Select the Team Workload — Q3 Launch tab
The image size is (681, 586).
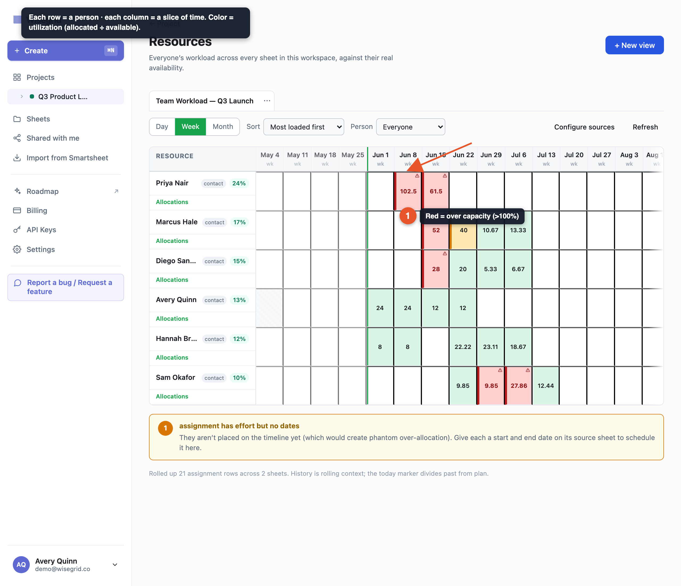coord(204,101)
